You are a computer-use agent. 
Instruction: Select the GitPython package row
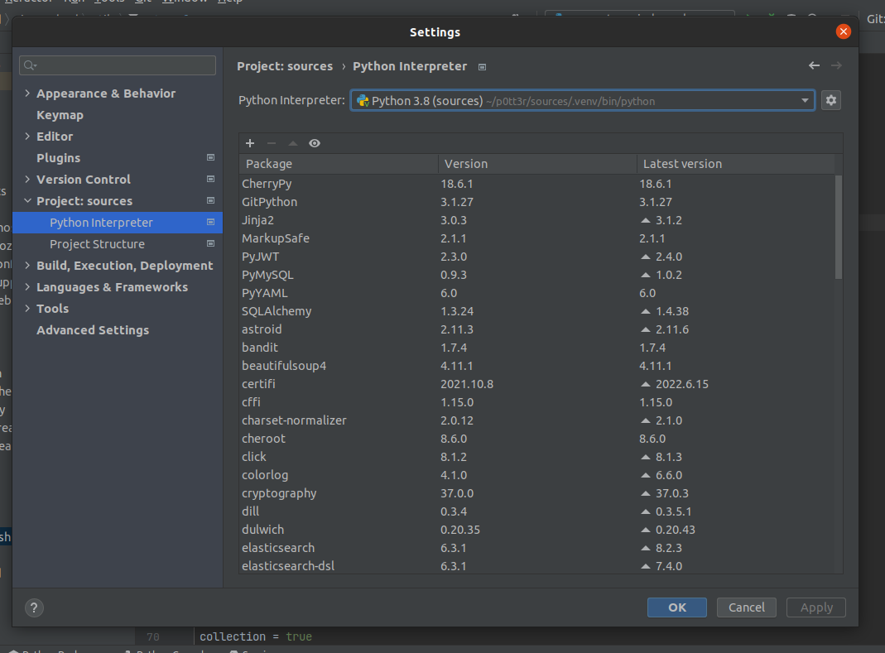point(536,202)
